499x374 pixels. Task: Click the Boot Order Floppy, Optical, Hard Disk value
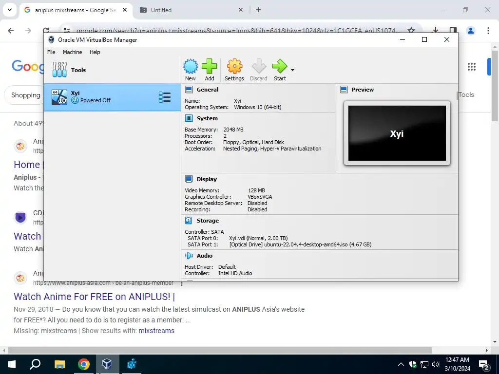(253, 142)
